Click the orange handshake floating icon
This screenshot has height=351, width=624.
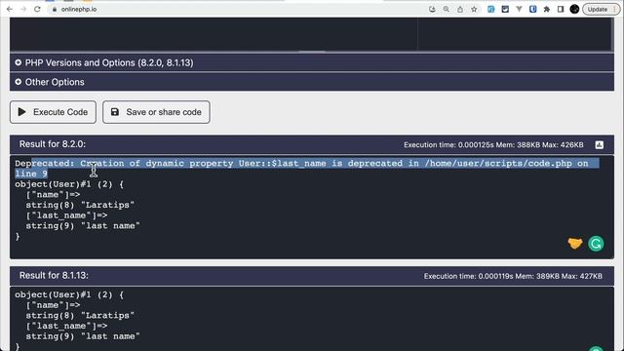point(575,243)
